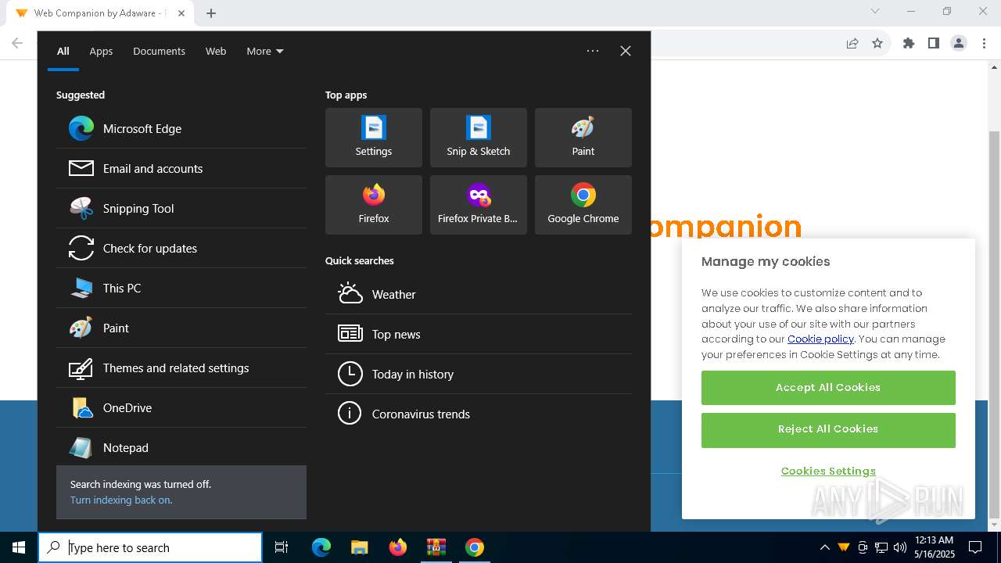Go back in Chrome
This screenshot has width=1001, height=563.
[x=17, y=43]
